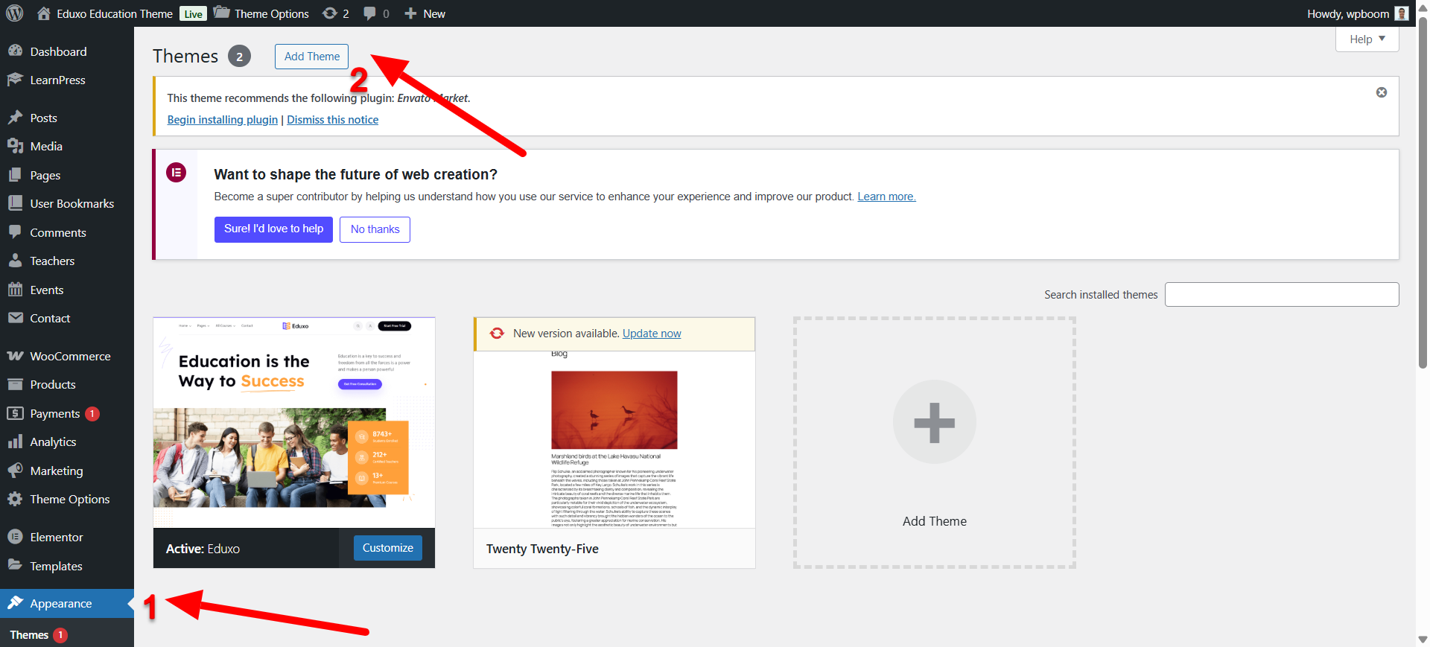Click Update now for Twenty Twenty-Five
The width and height of the screenshot is (1430, 647).
[652, 334]
